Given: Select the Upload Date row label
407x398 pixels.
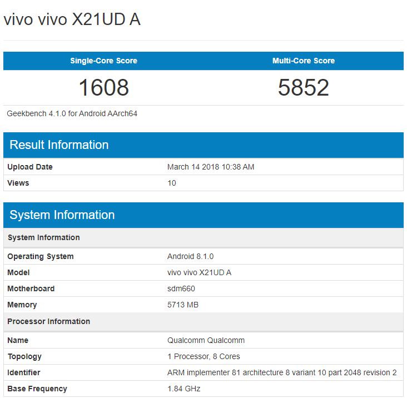Looking at the screenshot, I should click(30, 167).
